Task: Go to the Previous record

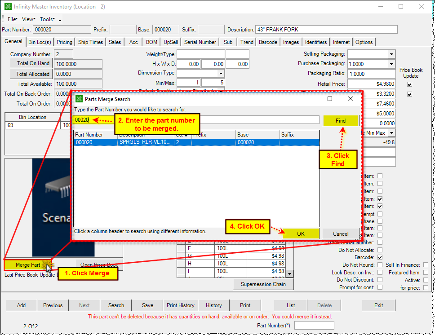Action: 53,305
